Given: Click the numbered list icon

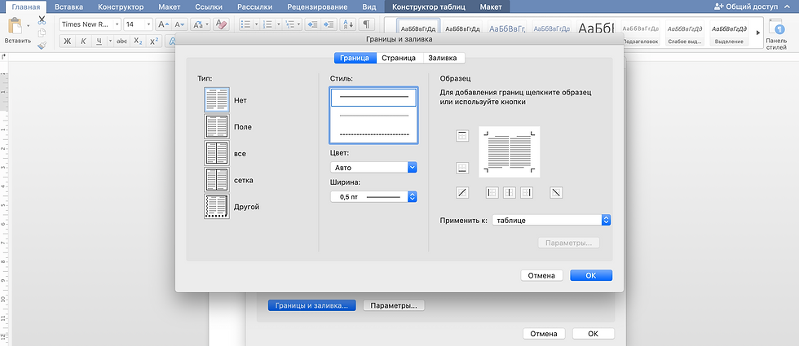Looking at the screenshot, I should pos(267,24).
